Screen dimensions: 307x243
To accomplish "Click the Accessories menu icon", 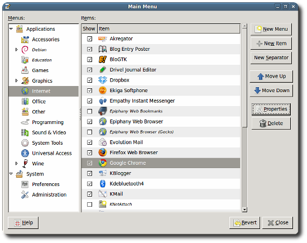I will click(x=25, y=40).
